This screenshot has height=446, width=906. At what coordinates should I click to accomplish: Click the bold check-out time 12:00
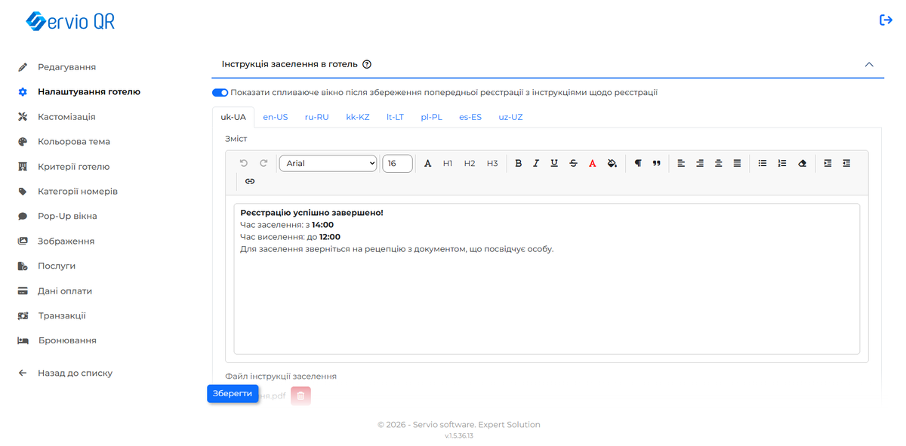pyautogui.click(x=330, y=237)
